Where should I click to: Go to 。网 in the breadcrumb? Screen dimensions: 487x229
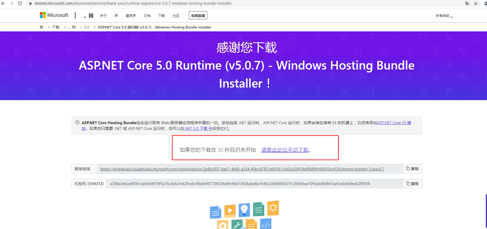(72, 27)
